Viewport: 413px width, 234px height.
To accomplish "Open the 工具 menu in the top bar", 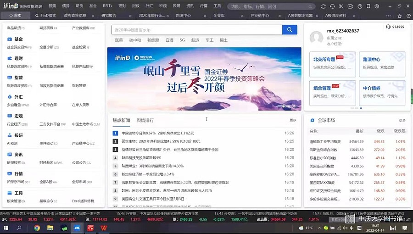I will [217, 6].
